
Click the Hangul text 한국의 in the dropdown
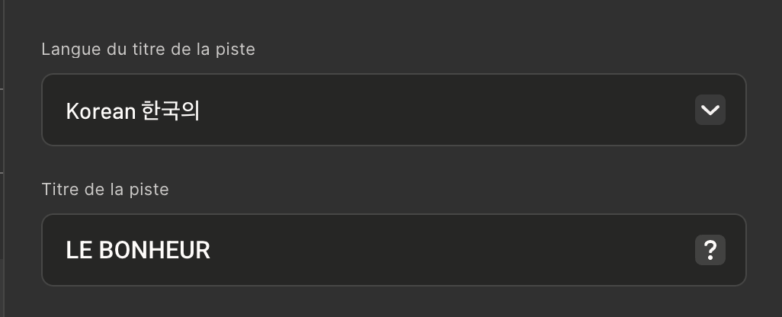pos(171,110)
